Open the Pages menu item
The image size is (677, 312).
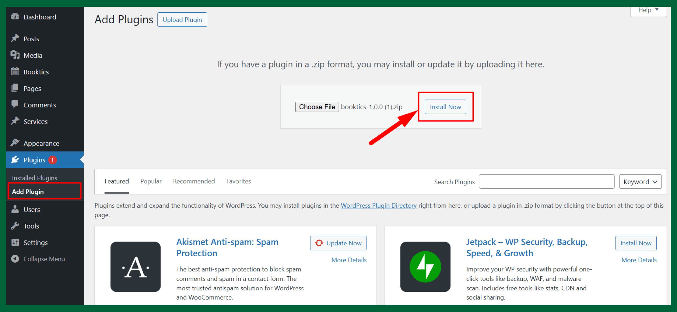pyautogui.click(x=45, y=89)
